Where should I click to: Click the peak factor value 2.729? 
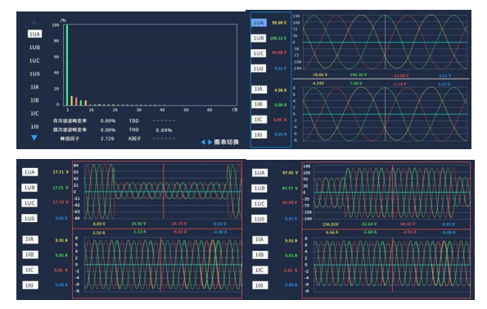[x=107, y=139]
